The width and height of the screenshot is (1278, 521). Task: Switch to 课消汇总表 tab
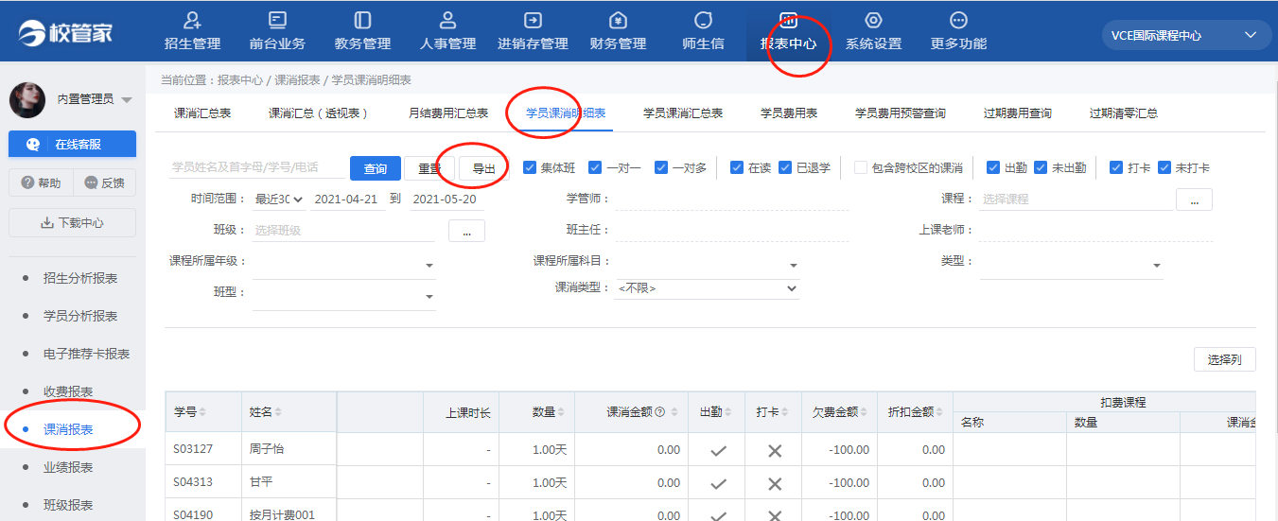202,113
